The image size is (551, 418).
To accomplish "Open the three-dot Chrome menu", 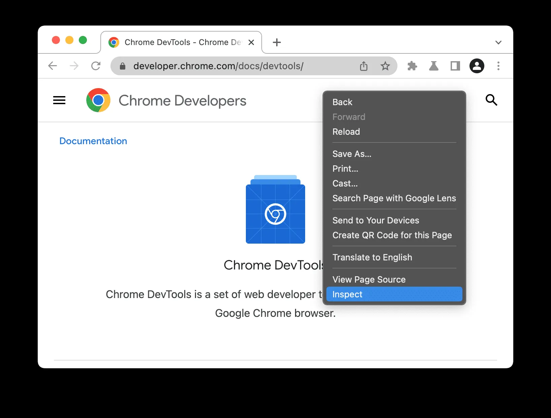I will 498,66.
